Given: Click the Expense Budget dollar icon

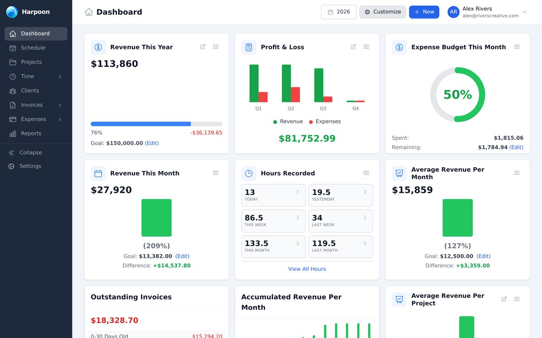Looking at the screenshot, I should pyautogui.click(x=399, y=47).
